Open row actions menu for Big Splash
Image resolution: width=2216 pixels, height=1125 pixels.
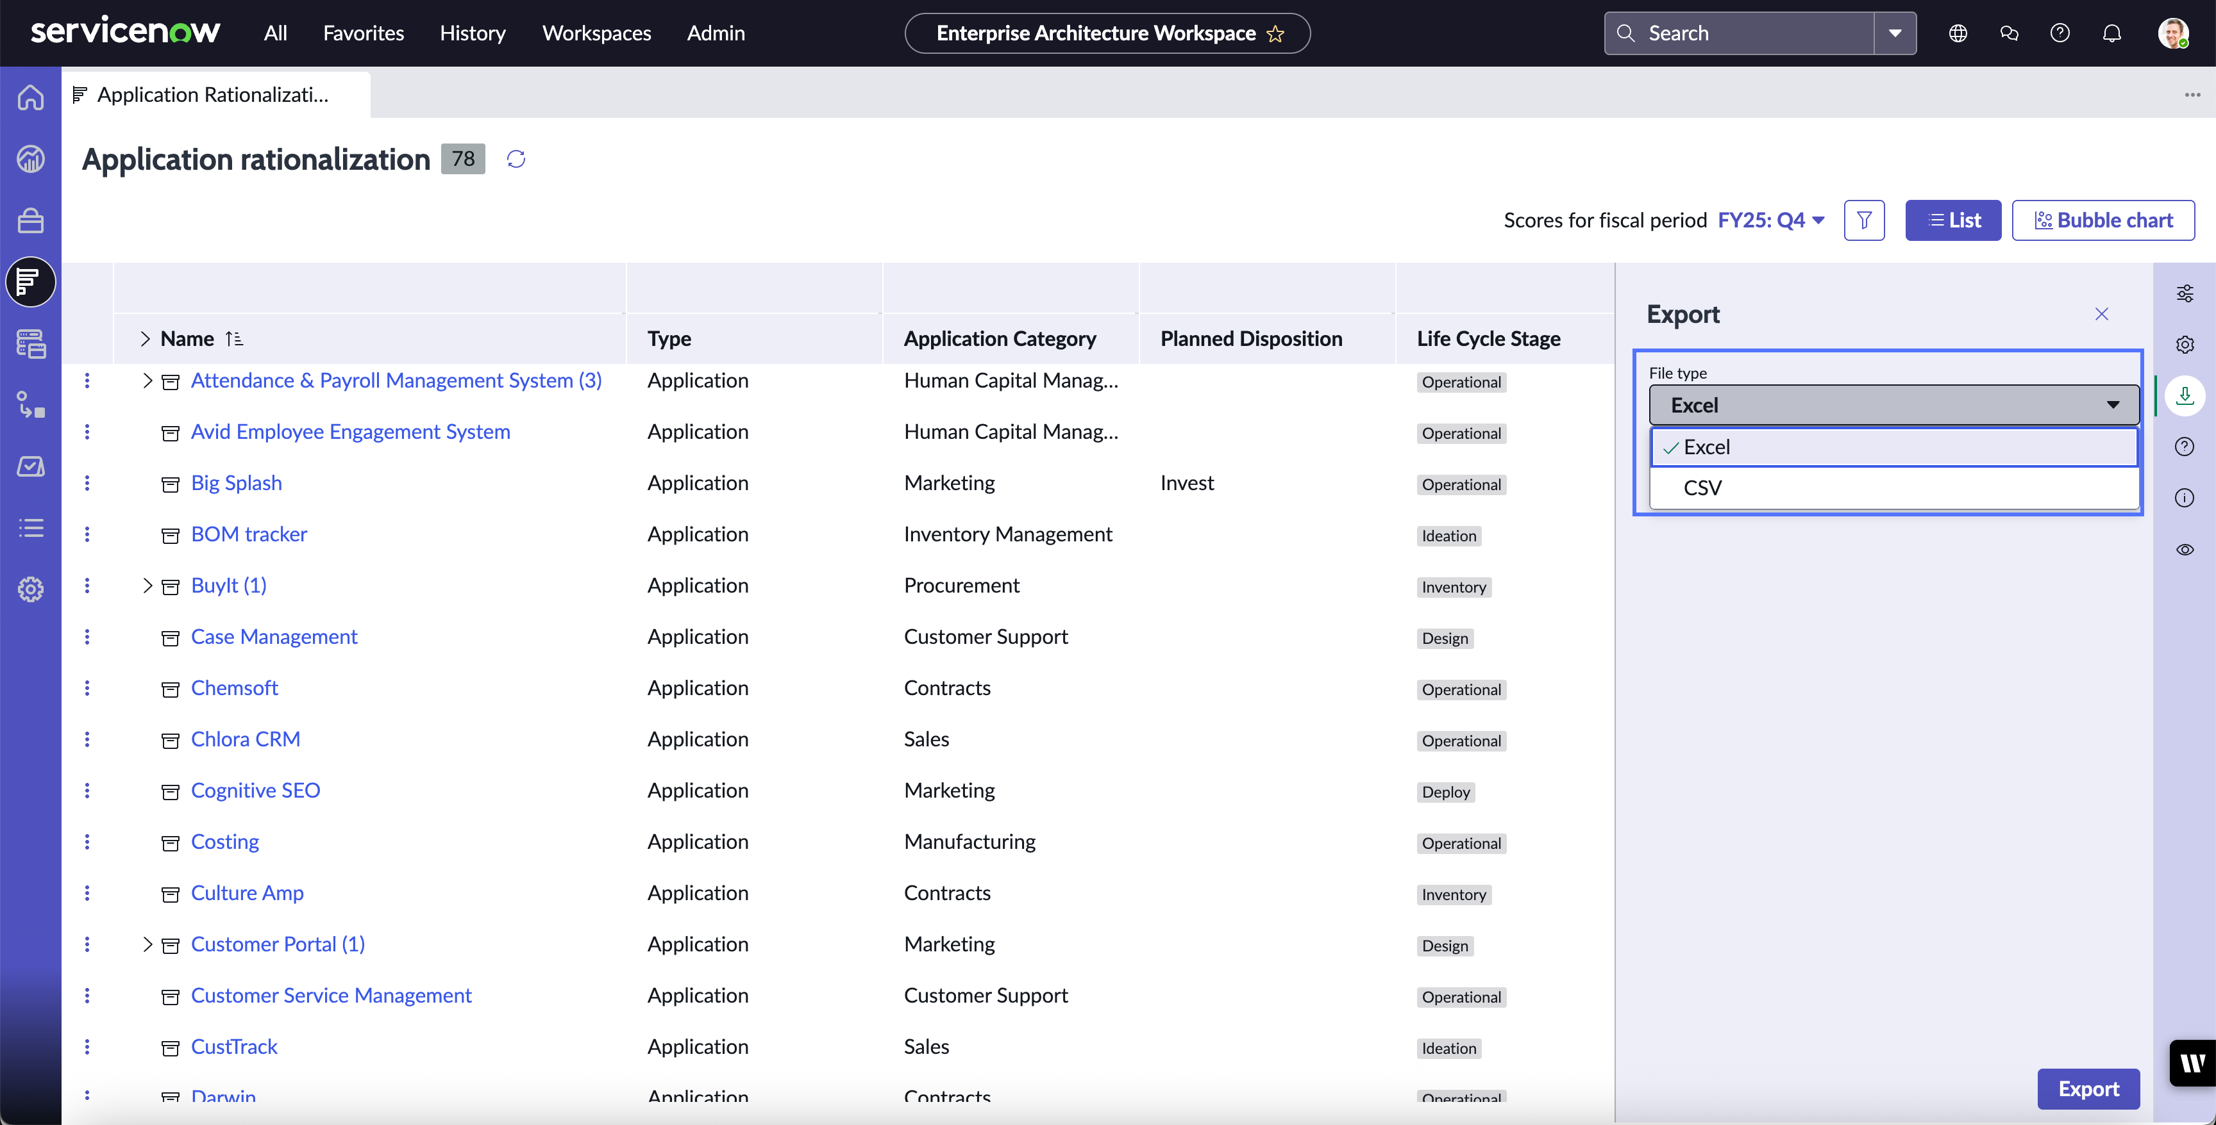click(87, 483)
